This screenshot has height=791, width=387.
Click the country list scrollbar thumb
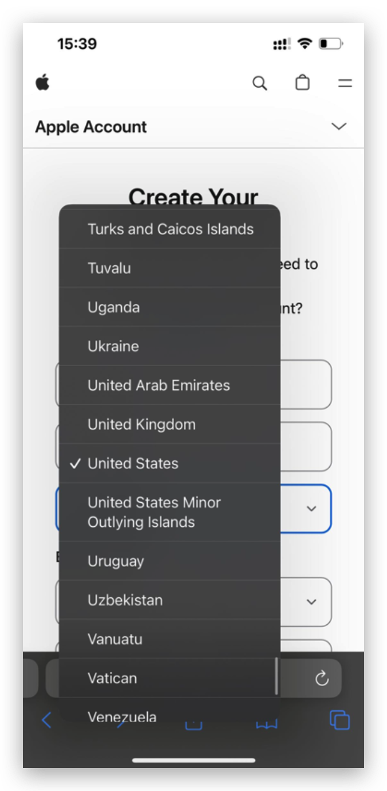tap(277, 676)
